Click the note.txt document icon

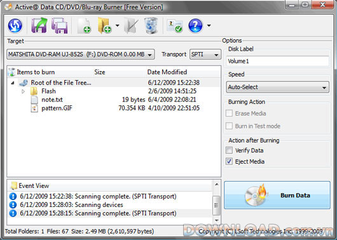coord(34,100)
